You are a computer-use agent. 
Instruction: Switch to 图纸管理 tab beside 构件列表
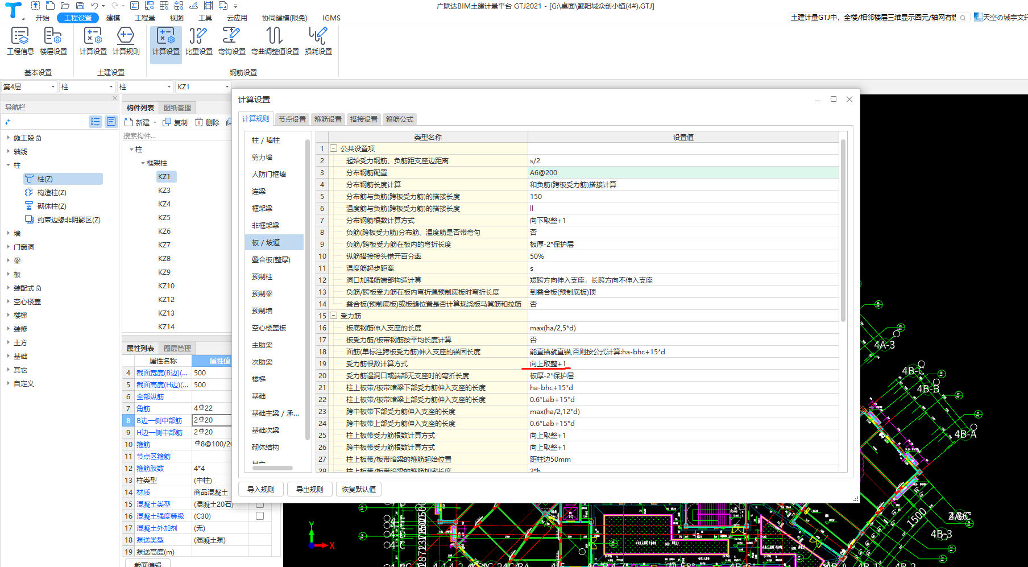(177, 107)
